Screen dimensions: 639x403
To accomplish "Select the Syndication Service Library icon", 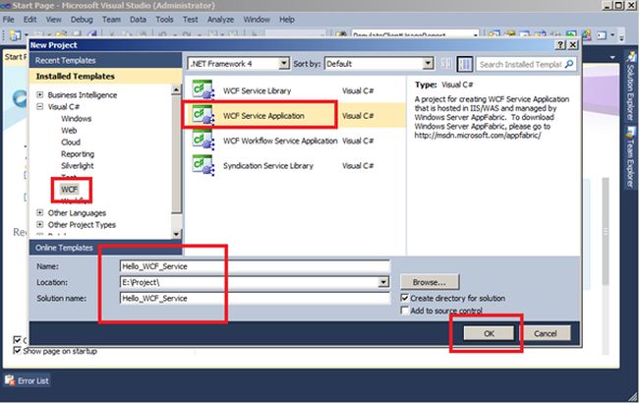I will [x=203, y=166].
